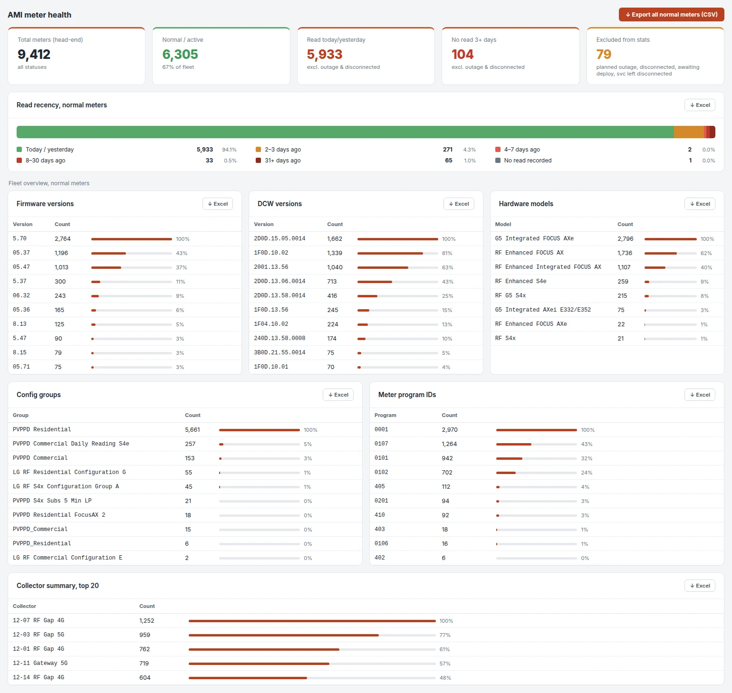Select LG RF S4x Configuration Group A
The image size is (732, 693).
(x=185, y=487)
